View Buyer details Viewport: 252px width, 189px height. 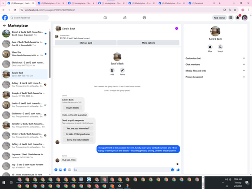pyautogui.click(x=73, y=108)
